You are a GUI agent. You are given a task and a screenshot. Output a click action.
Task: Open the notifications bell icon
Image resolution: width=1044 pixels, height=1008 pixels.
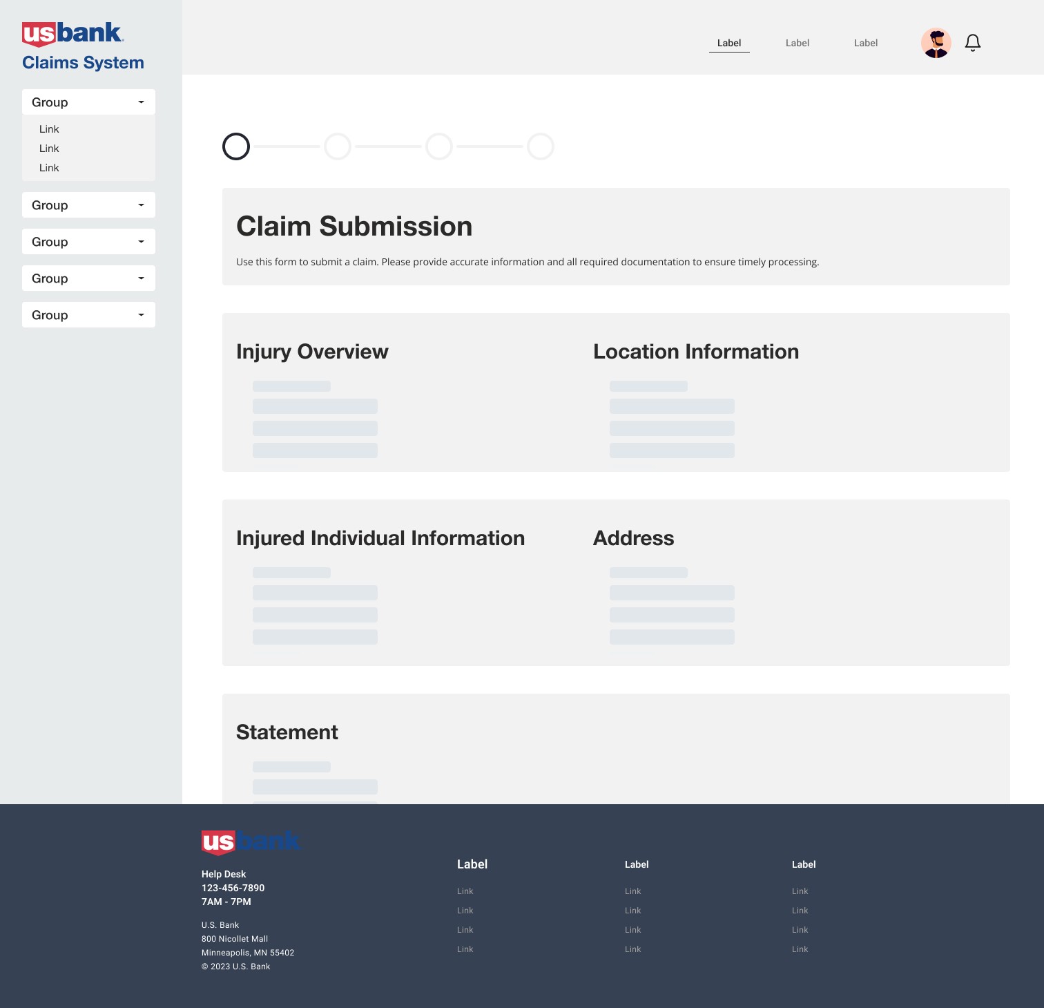click(973, 43)
